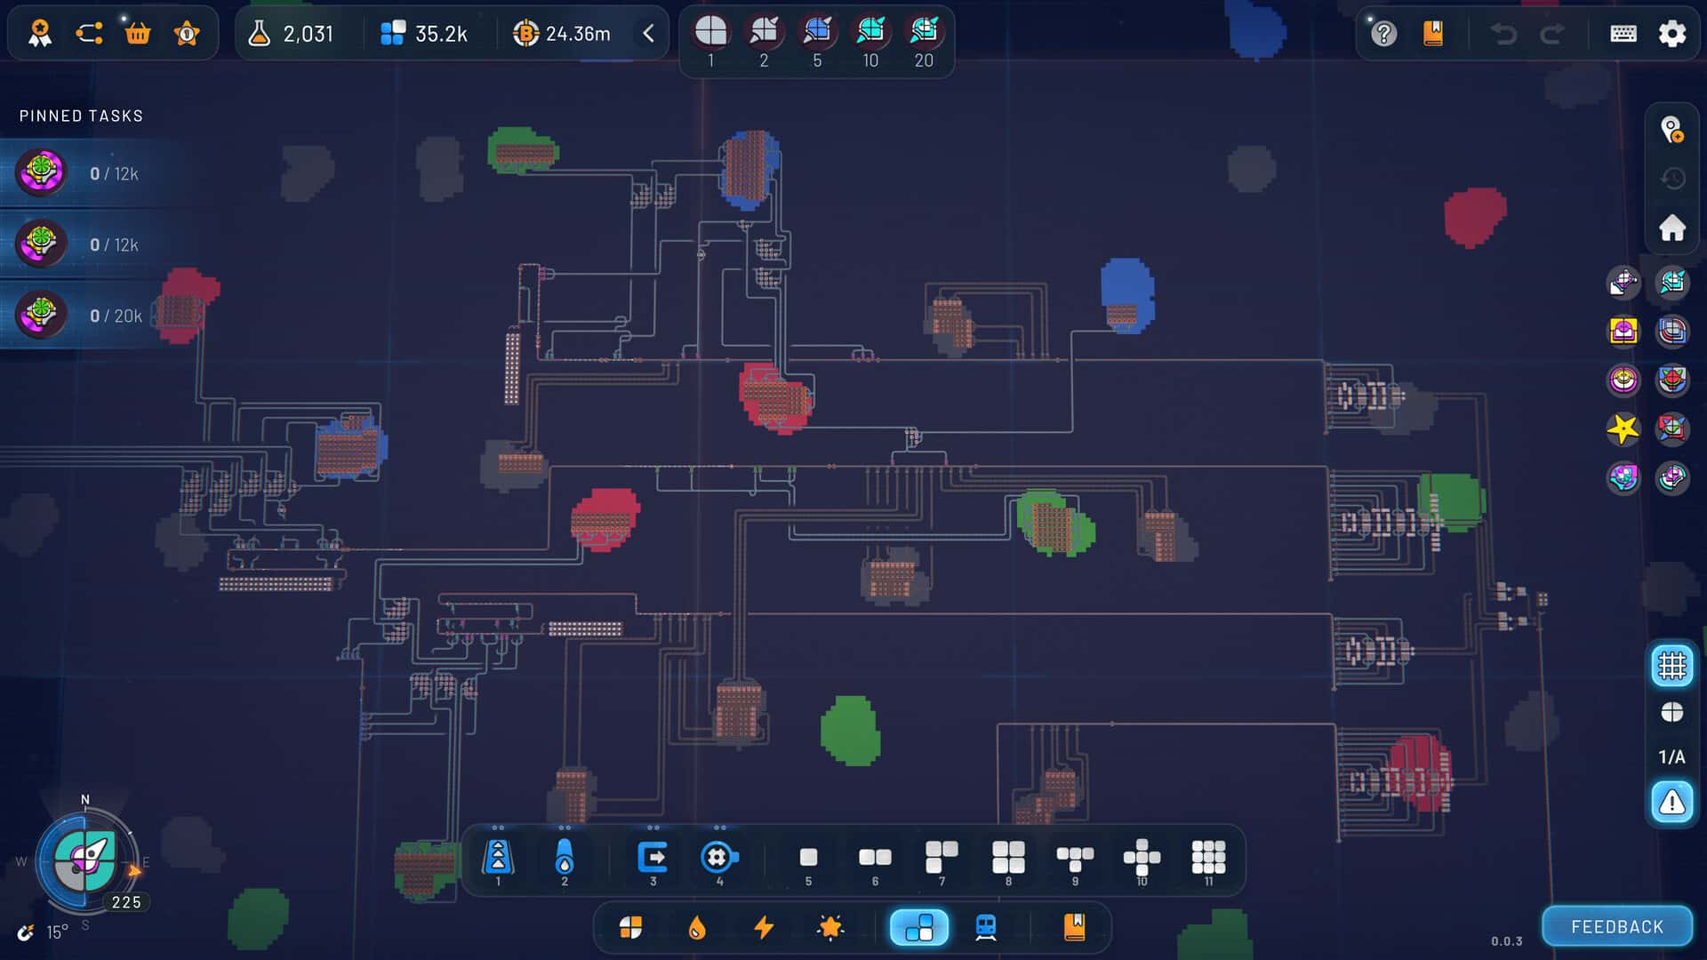Switch to the space platforms category tab
This screenshot has height=960, width=1707.
919,928
